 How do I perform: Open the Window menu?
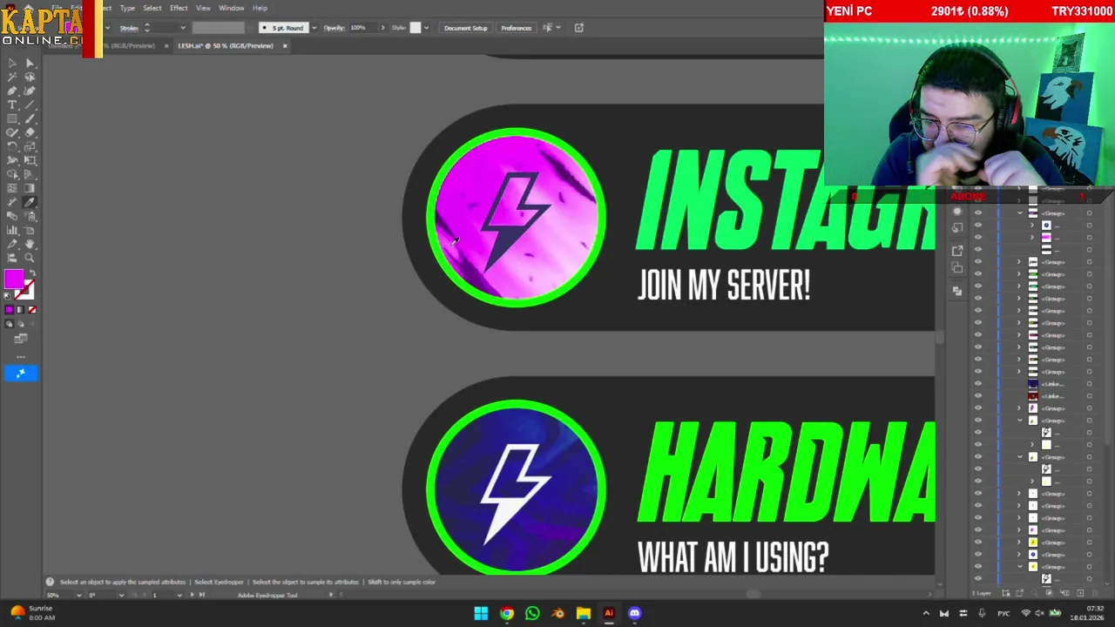(232, 8)
